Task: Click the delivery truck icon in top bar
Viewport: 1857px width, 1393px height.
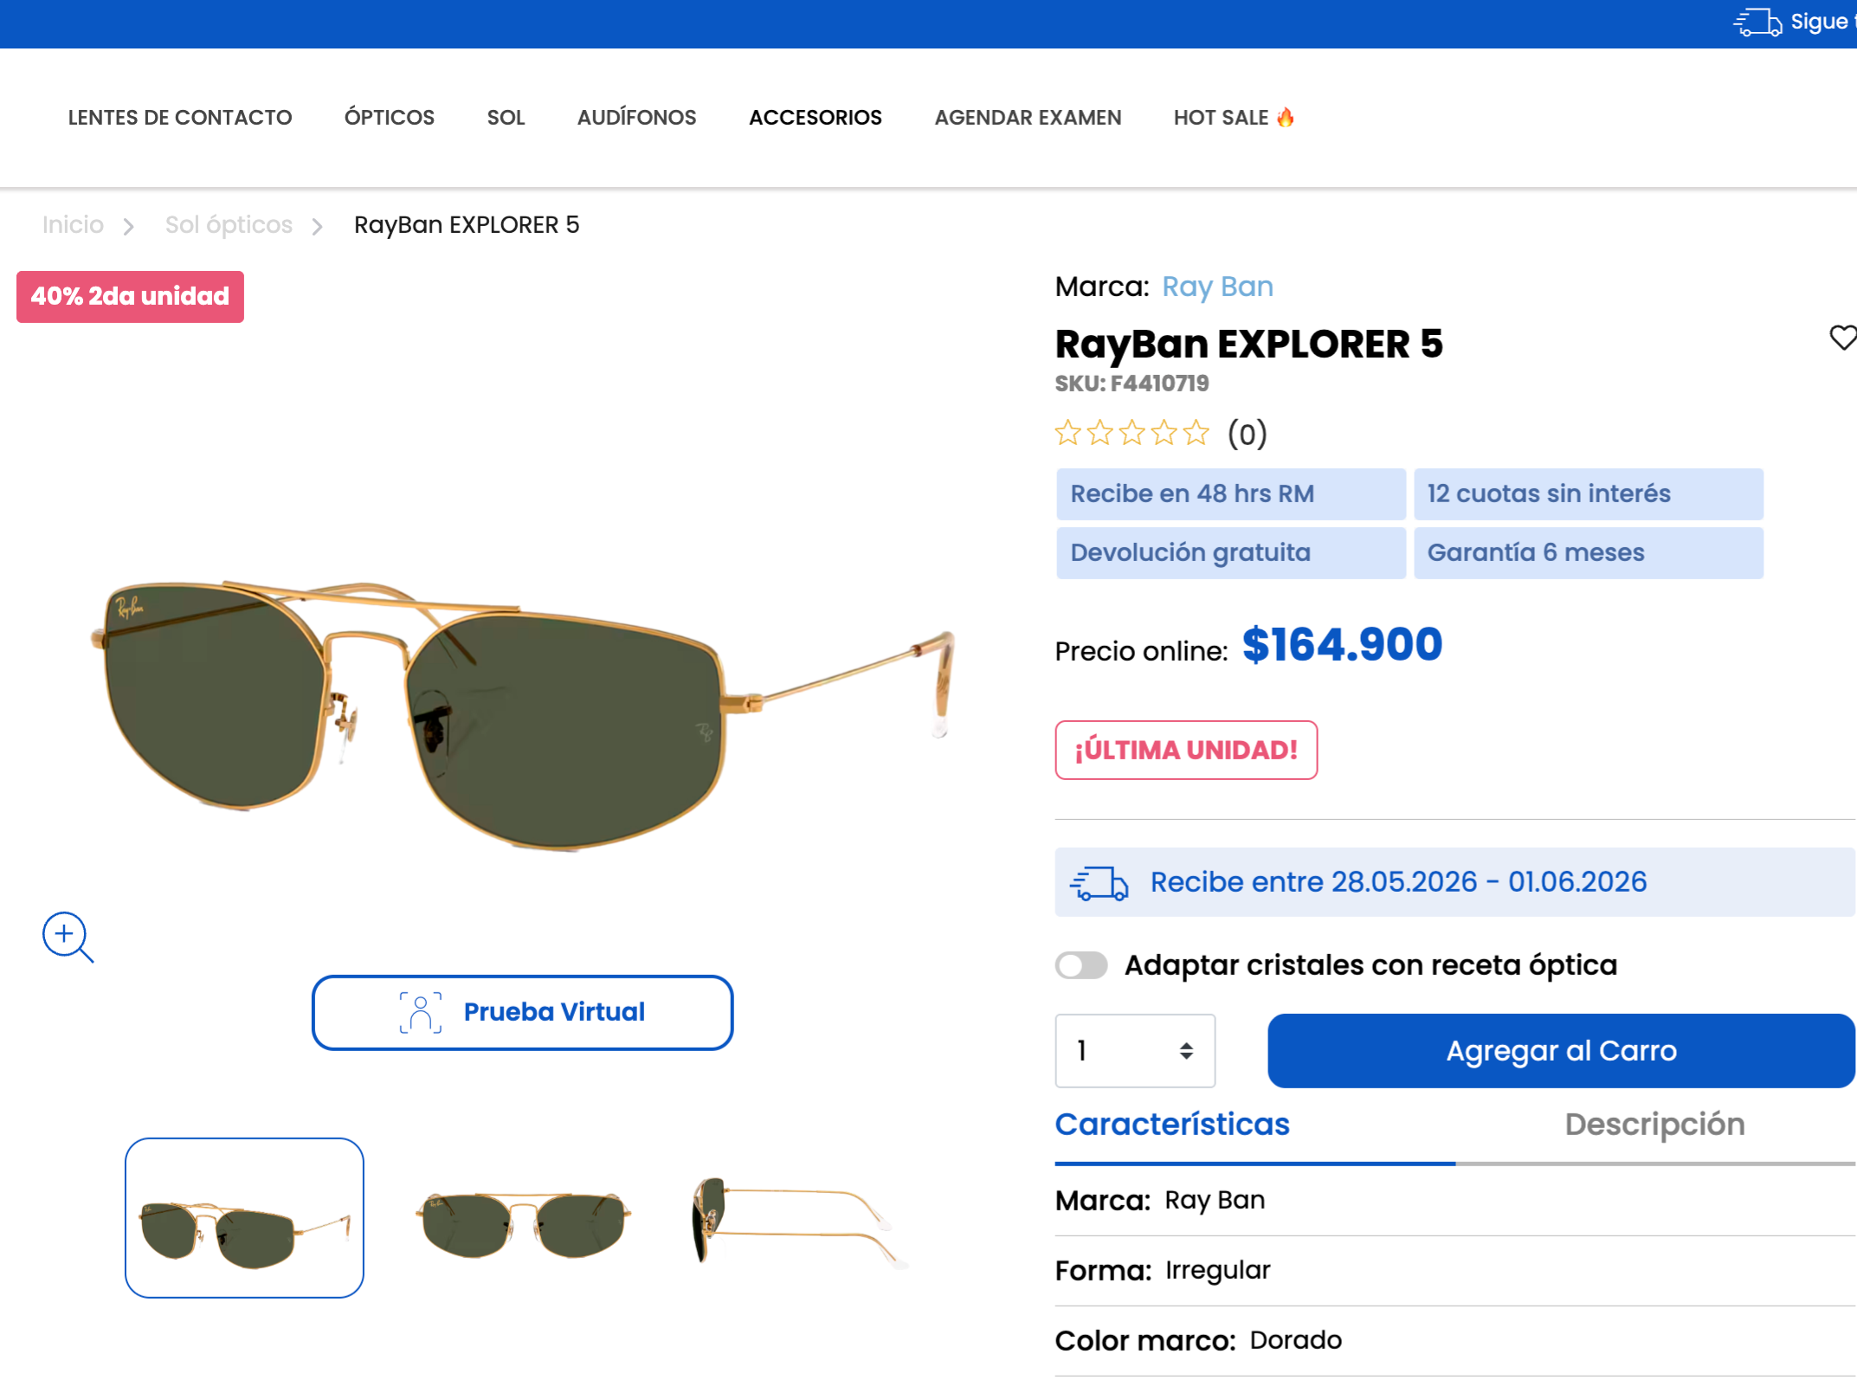Action: click(1757, 22)
